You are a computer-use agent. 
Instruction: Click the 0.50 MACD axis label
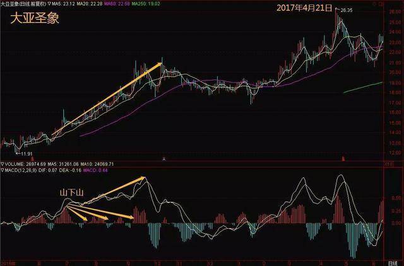(396, 199)
